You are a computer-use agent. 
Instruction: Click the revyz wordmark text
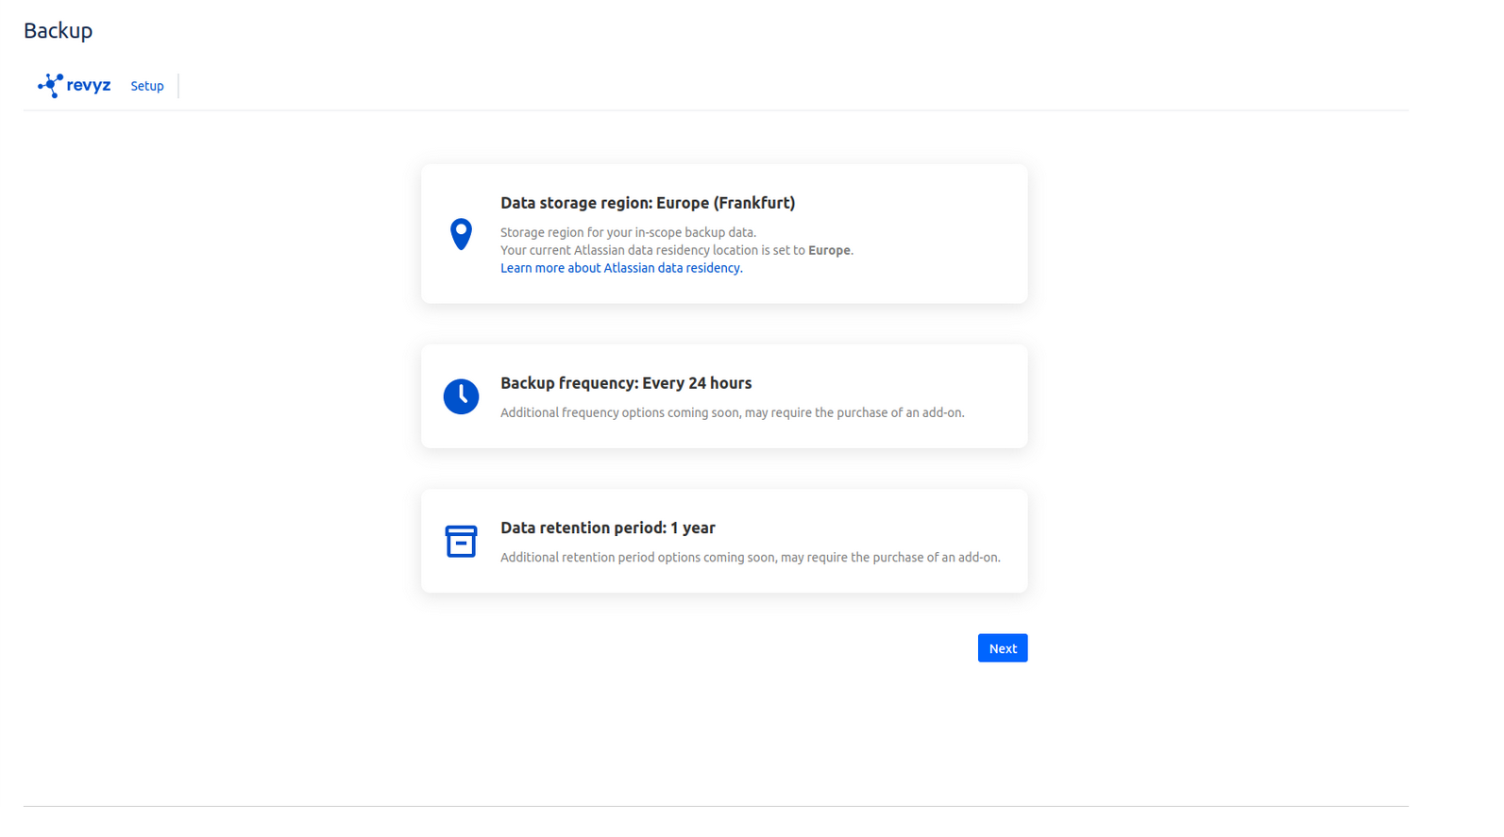tap(89, 86)
